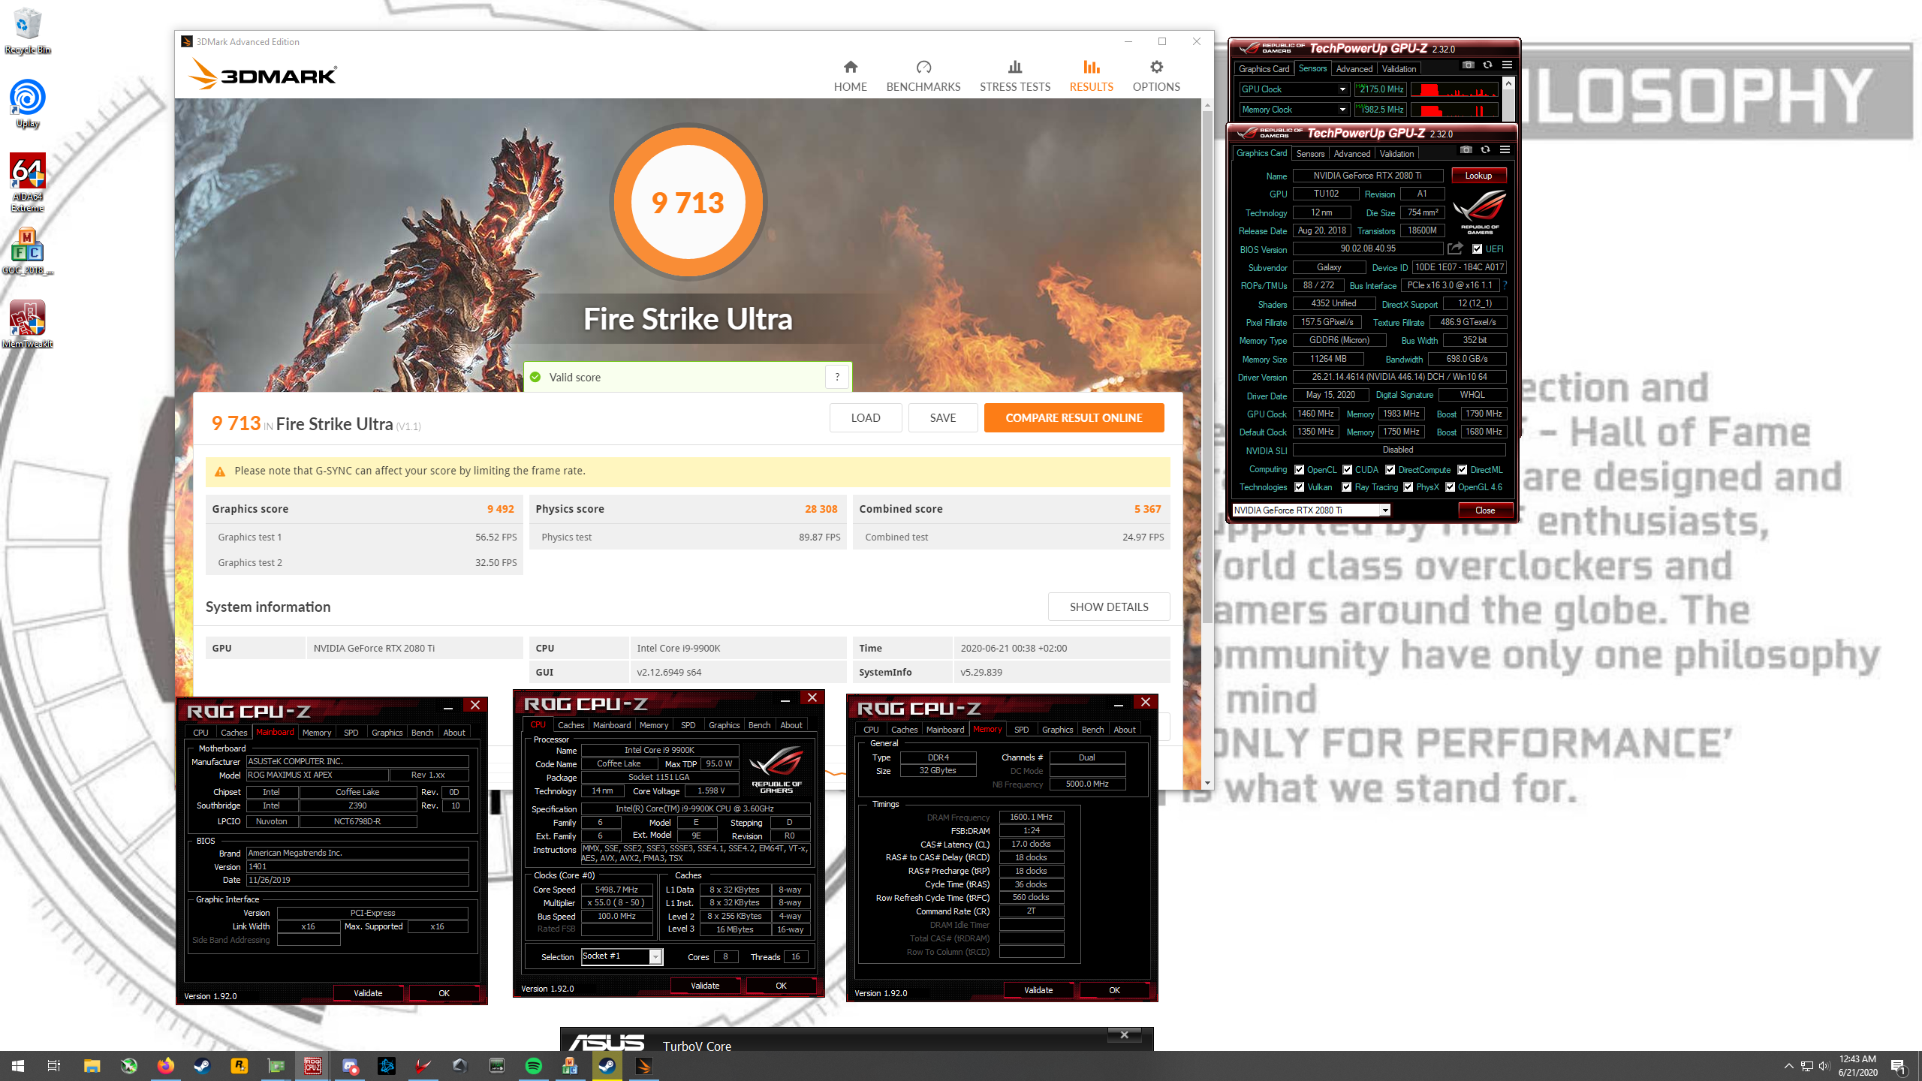The height and width of the screenshot is (1081, 1922).
Task: Switch to Validation tab in GPU-Z Sensors window
Action: click(x=1399, y=69)
